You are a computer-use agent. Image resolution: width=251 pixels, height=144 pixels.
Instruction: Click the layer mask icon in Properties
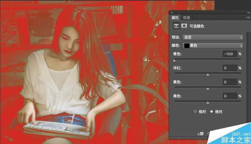point(183,26)
